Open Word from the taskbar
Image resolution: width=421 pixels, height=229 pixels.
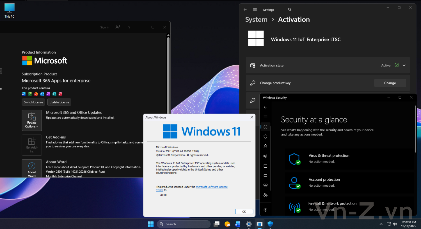coord(238,224)
